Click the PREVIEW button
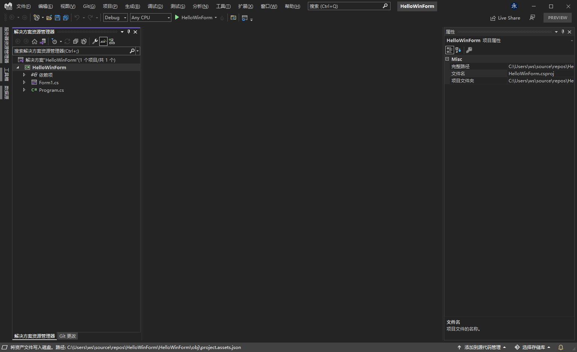The image size is (577, 352). point(557,18)
